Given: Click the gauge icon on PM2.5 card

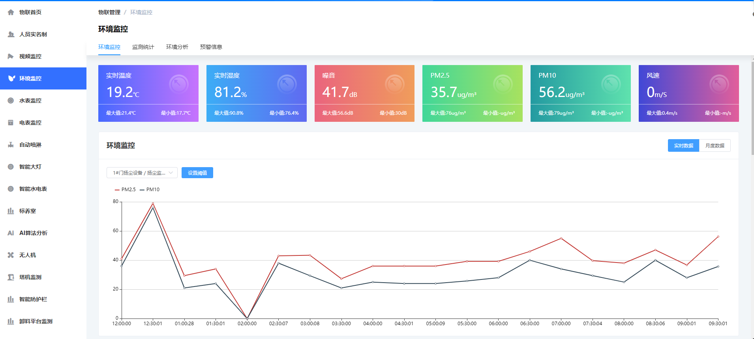Looking at the screenshot, I should [x=503, y=84].
